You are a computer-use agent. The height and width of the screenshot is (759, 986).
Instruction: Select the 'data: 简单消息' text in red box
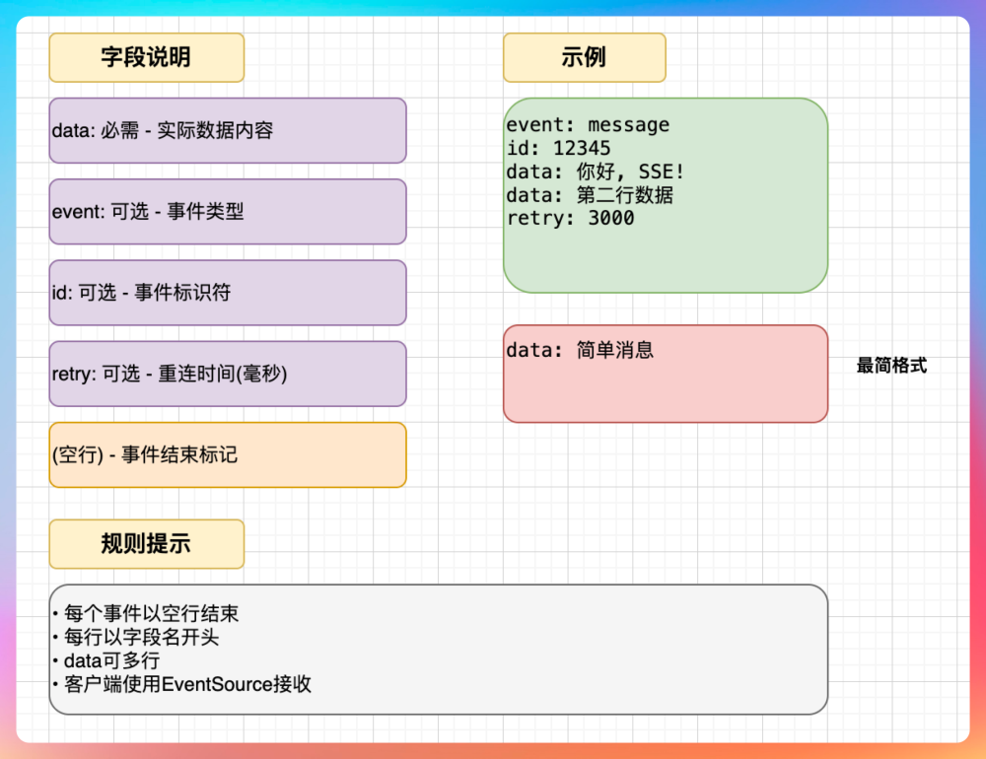click(x=580, y=350)
